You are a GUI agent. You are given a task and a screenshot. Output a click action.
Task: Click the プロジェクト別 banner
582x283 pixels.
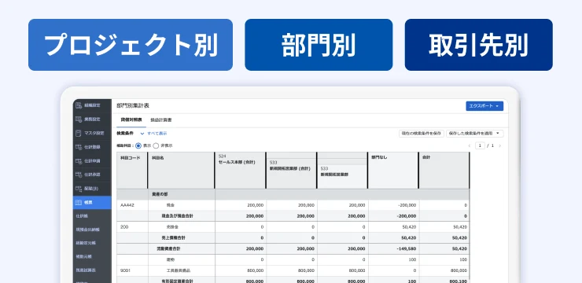click(x=131, y=45)
